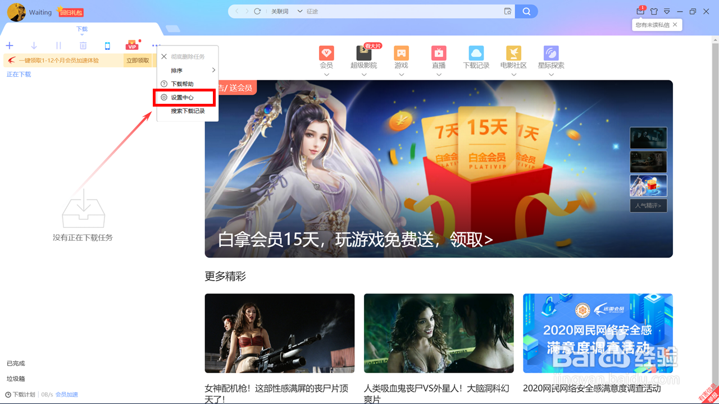Expand the chevron under 会员
Screen dimensions: 719x404
pos(326,74)
